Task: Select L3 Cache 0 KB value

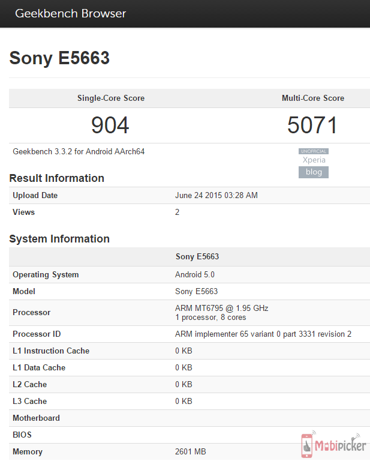Action: [x=184, y=401]
